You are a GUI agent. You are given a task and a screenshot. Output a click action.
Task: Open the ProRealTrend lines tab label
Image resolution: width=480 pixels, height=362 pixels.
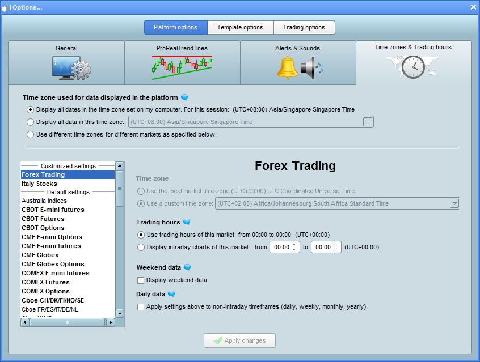coord(182,48)
